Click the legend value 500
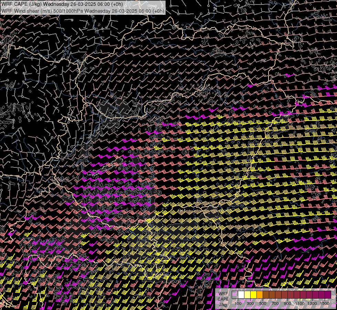Screen dimensions: 337x310 tap(263, 303)
